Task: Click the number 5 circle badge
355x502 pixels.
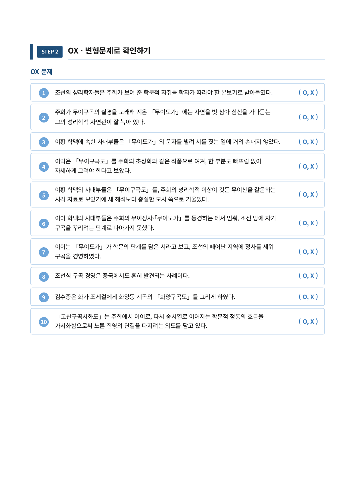Action: coord(44,195)
